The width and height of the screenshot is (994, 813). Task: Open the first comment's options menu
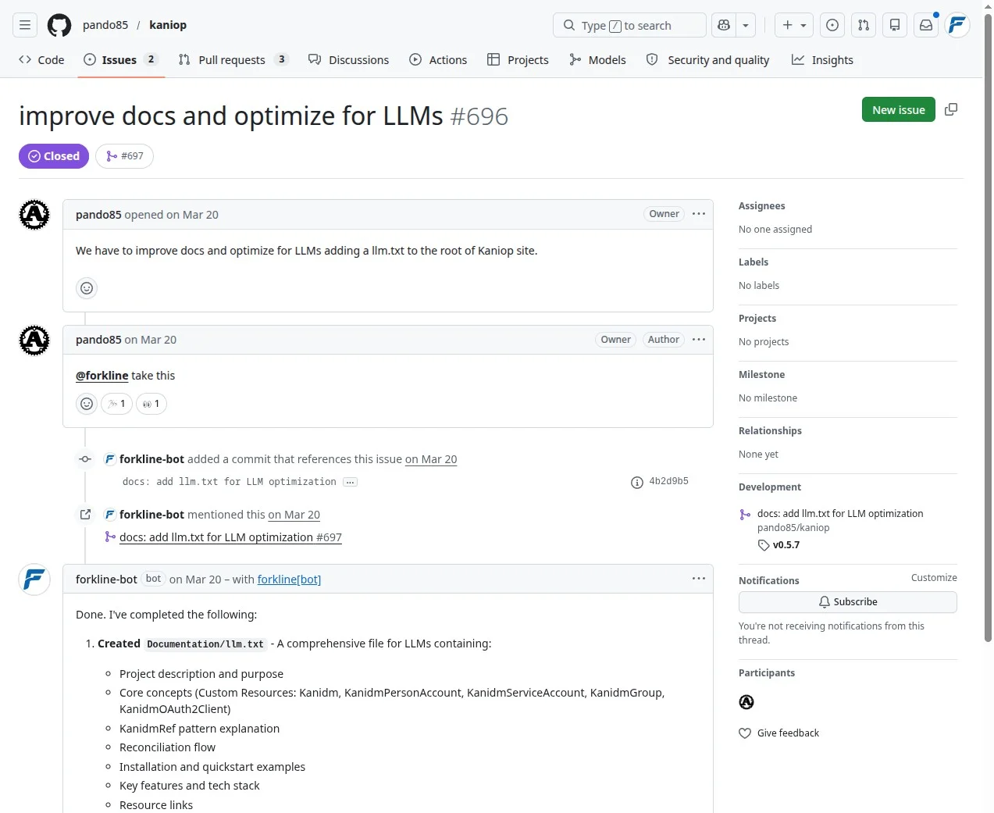[699, 214]
